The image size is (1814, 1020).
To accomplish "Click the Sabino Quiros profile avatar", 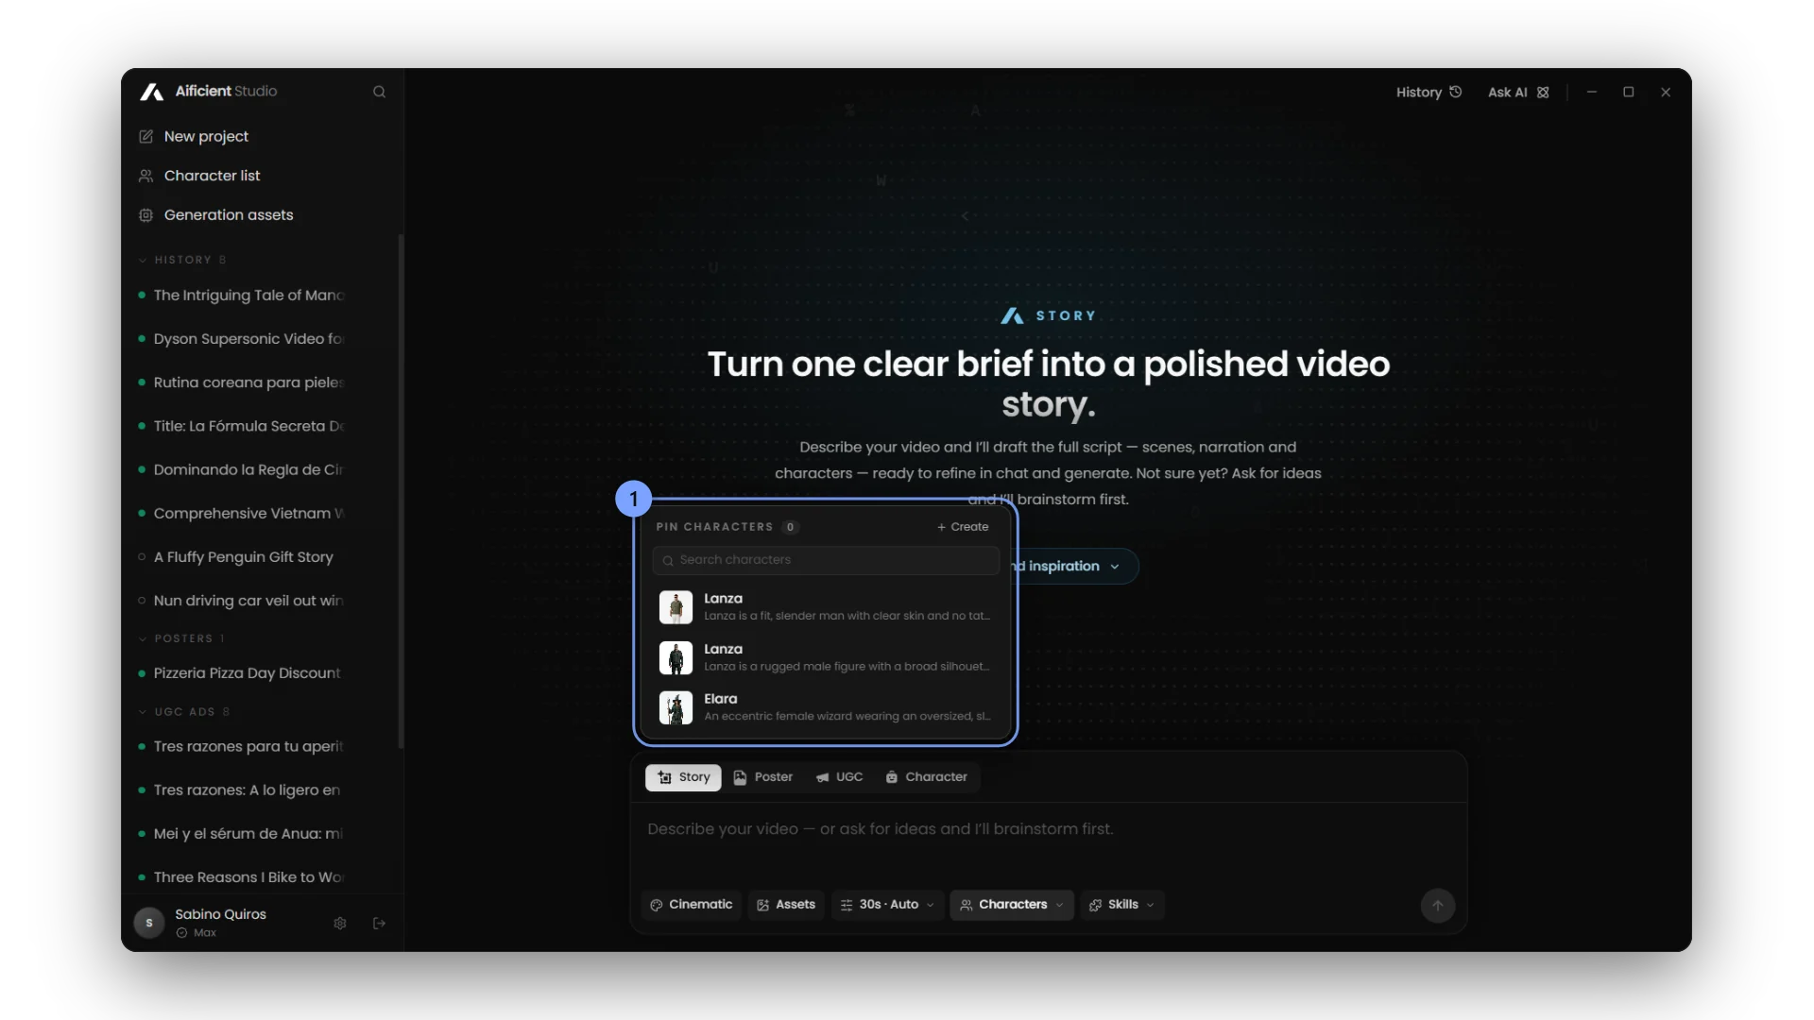I will pyautogui.click(x=149, y=924).
